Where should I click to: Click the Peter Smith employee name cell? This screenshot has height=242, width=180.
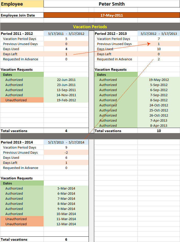click(x=112, y=4)
